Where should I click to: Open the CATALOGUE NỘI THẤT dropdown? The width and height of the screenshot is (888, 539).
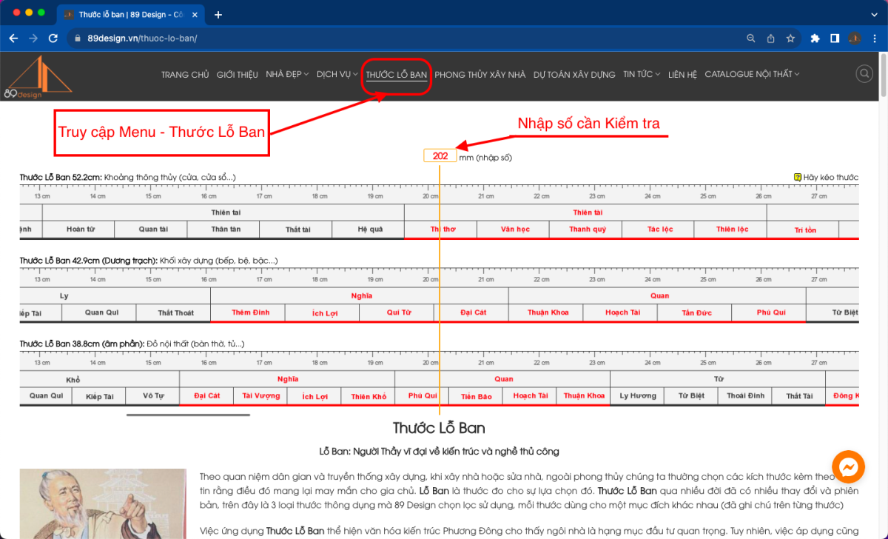(752, 74)
